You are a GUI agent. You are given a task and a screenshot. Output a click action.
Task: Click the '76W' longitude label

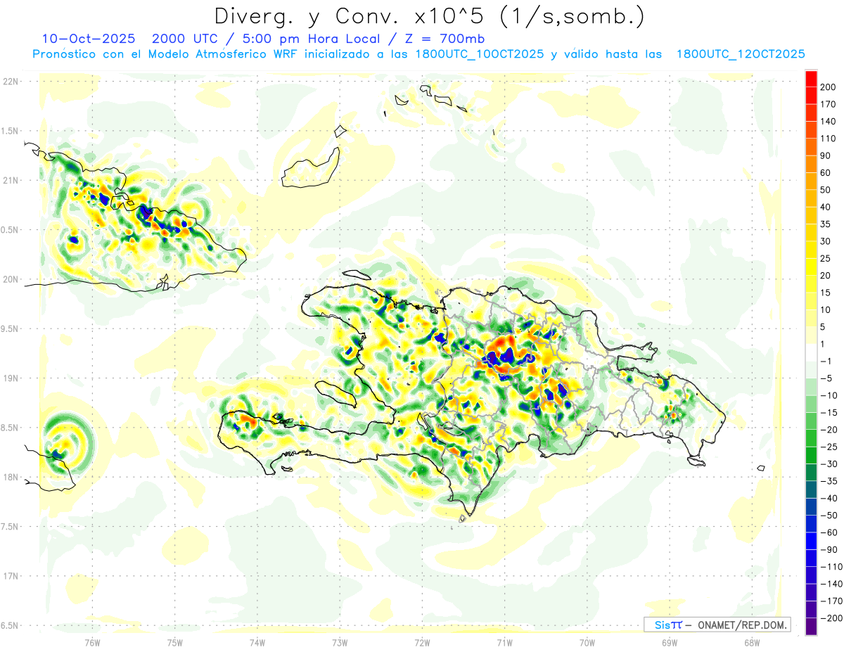click(92, 642)
